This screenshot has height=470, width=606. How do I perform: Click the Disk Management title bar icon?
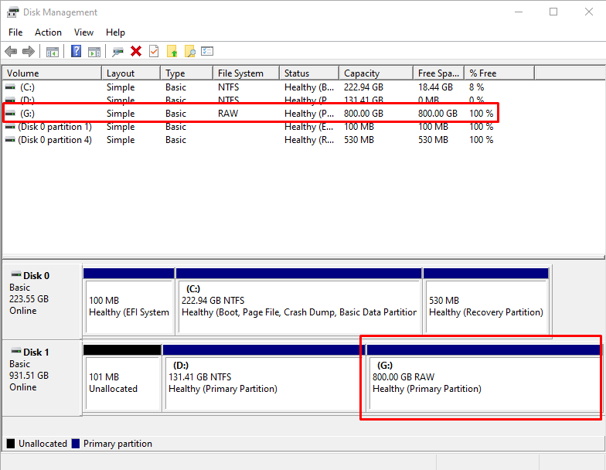click(12, 12)
